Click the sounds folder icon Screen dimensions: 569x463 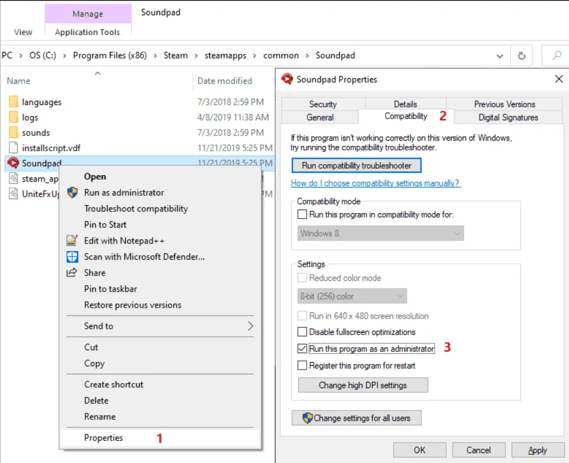coord(13,133)
